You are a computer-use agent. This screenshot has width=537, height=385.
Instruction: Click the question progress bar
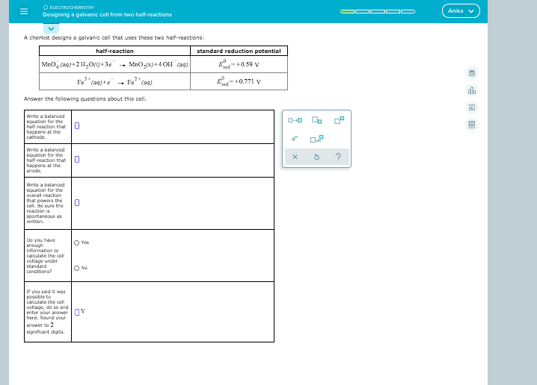378,12
